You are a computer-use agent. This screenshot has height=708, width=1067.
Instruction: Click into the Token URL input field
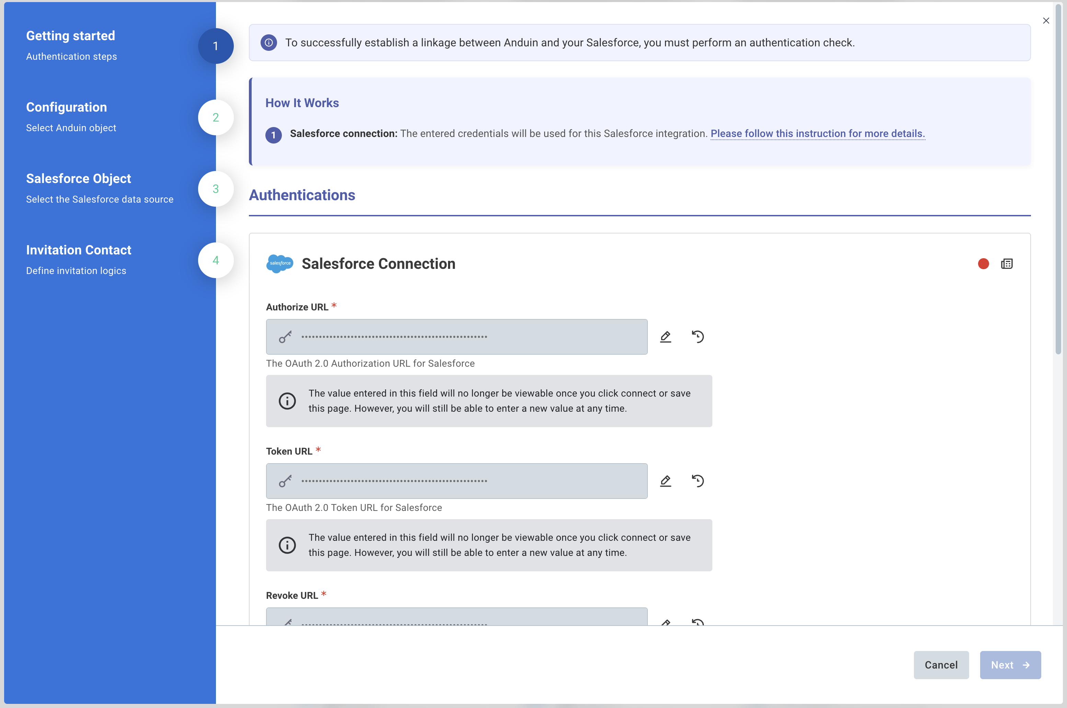[456, 481]
